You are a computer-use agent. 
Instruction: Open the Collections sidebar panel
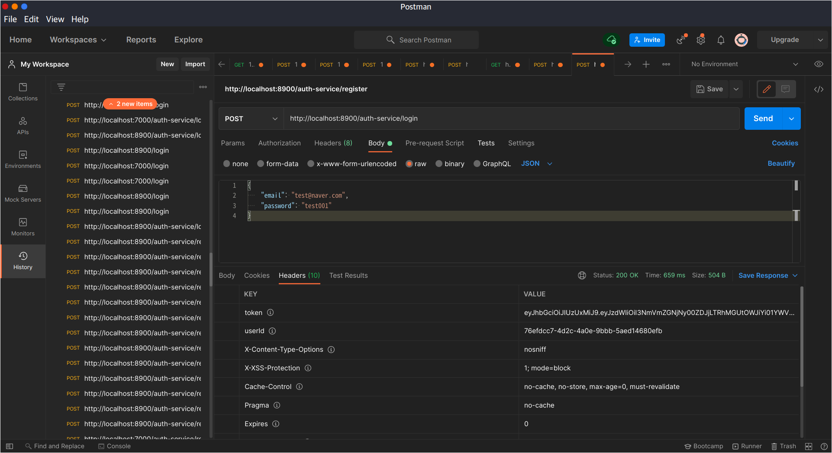click(23, 92)
